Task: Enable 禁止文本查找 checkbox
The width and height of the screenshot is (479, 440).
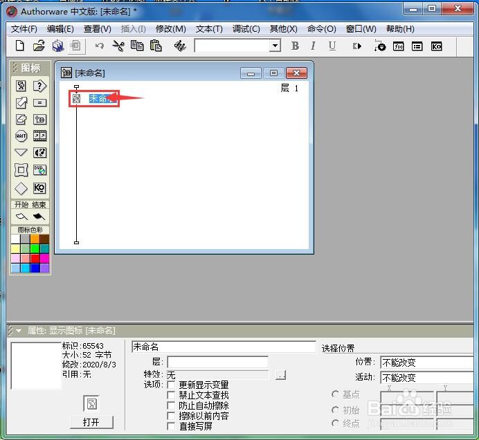Action: pos(172,396)
